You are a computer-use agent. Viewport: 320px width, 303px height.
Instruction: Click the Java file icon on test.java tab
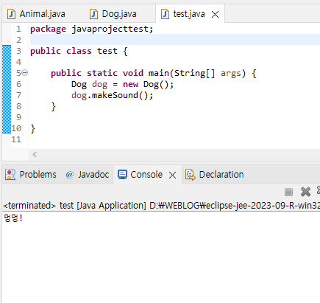pyautogui.click(x=165, y=14)
